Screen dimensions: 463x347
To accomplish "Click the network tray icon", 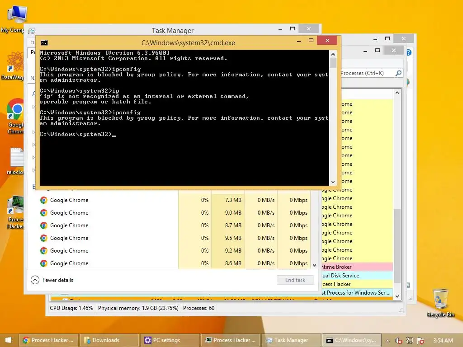I will click(x=410, y=341).
